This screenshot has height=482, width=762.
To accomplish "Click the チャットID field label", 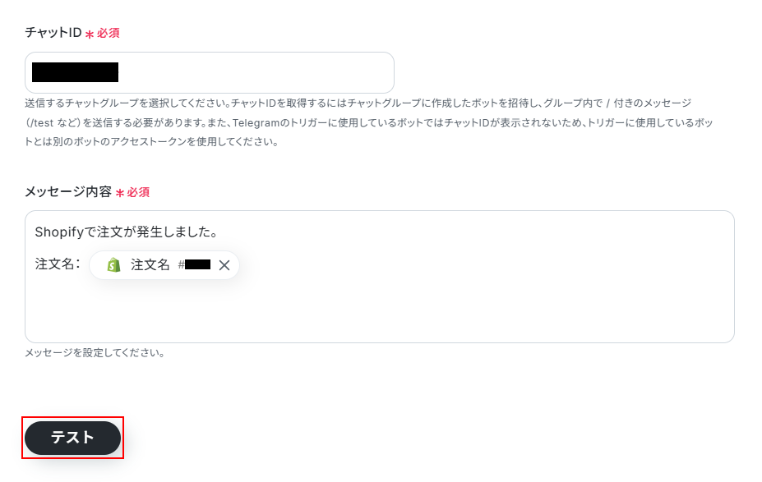I will click(x=53, y=33).
